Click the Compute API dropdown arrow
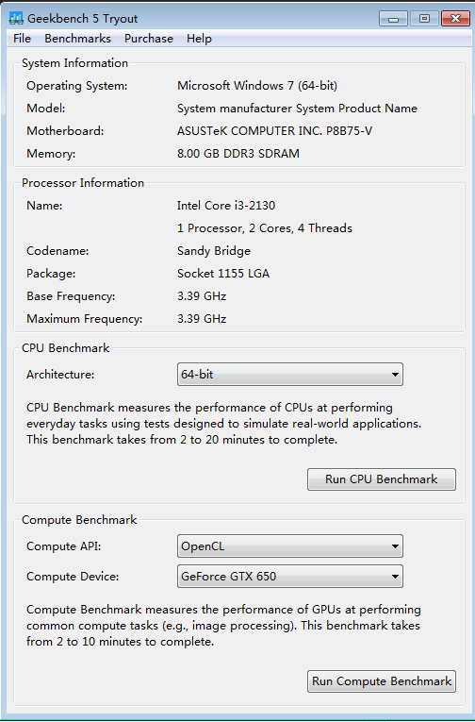Image resolution: width=475 pixels, height=722 pixels. pyautogui.click(x=395, y=546)
